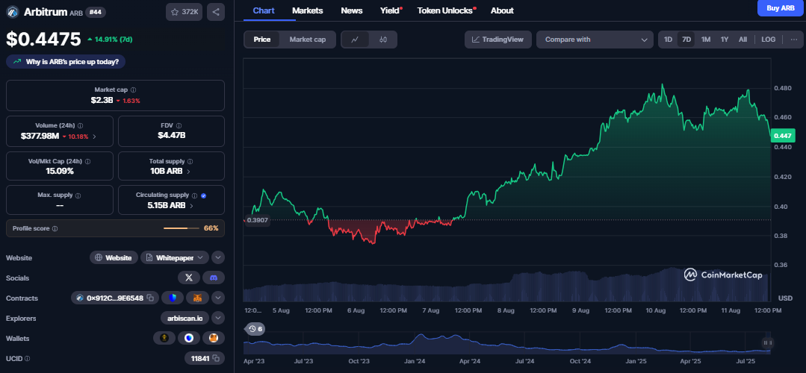Click the verified circulating supply badge
The width and height of the screenshot is (806, 373).
tap(204, 195)
